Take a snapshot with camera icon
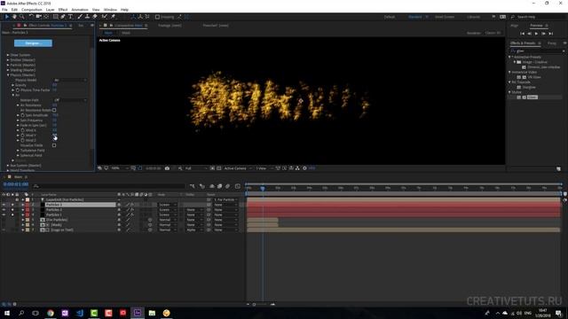This screenshot has height=319, width=568. coord(167,168)
